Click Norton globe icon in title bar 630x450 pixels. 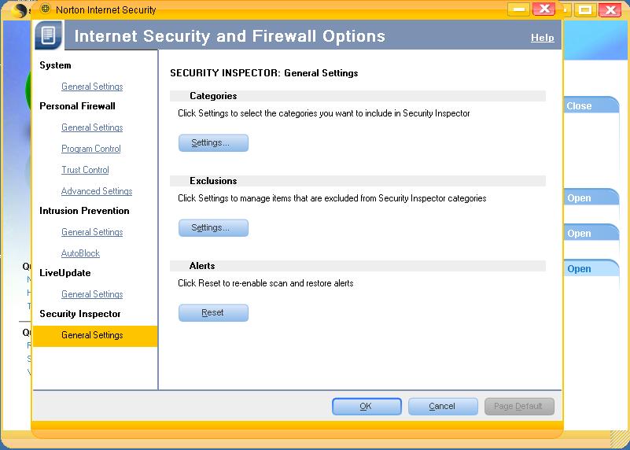click(x=46, y=9)
